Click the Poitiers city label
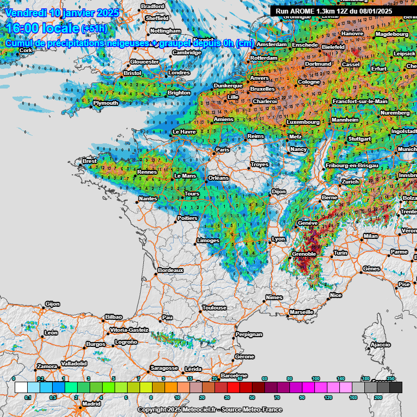417x417 pixels. (187, 218)
